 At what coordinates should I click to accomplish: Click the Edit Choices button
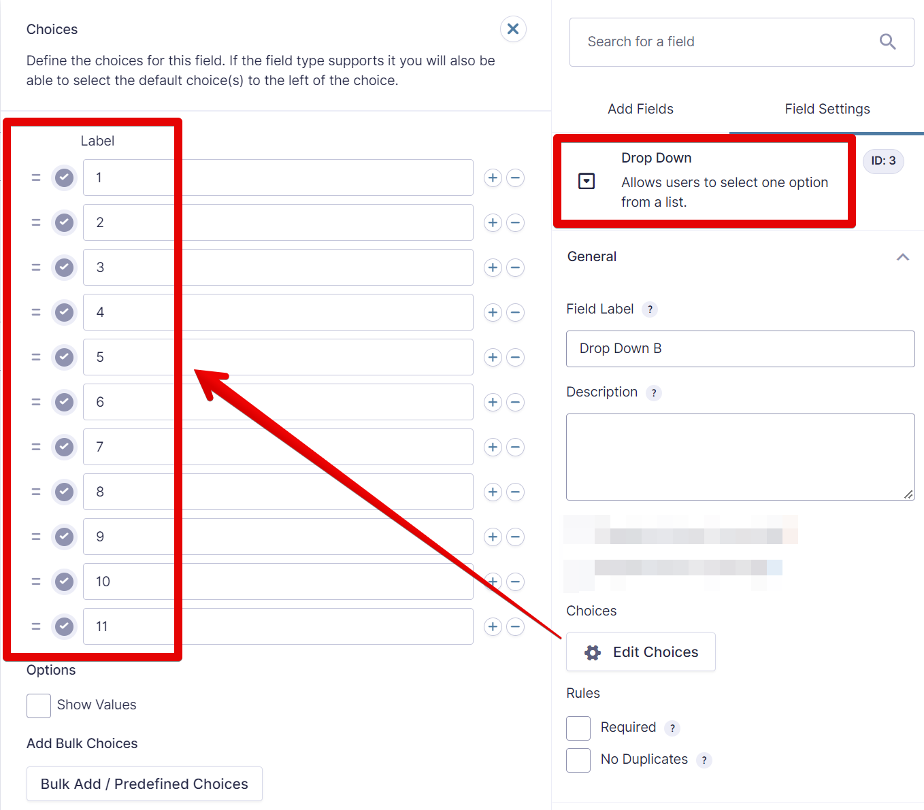click(x=641, y=652)
